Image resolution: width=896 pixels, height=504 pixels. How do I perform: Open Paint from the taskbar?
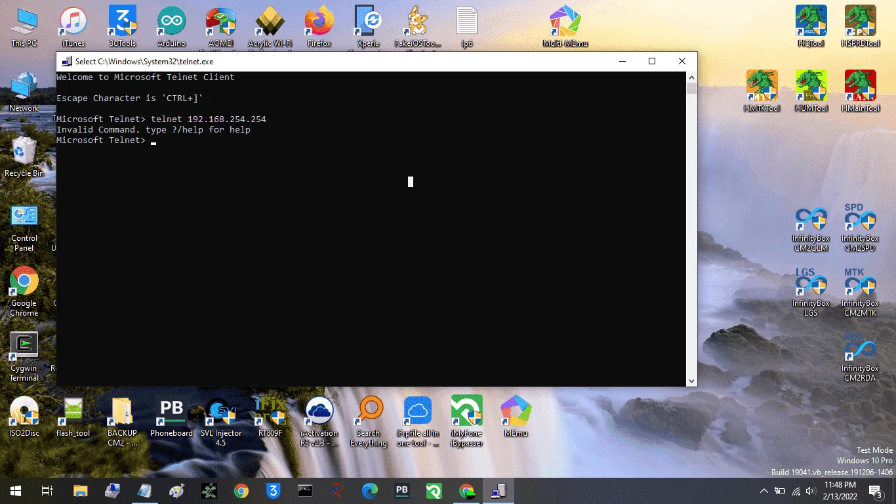(x=176, y=491)
